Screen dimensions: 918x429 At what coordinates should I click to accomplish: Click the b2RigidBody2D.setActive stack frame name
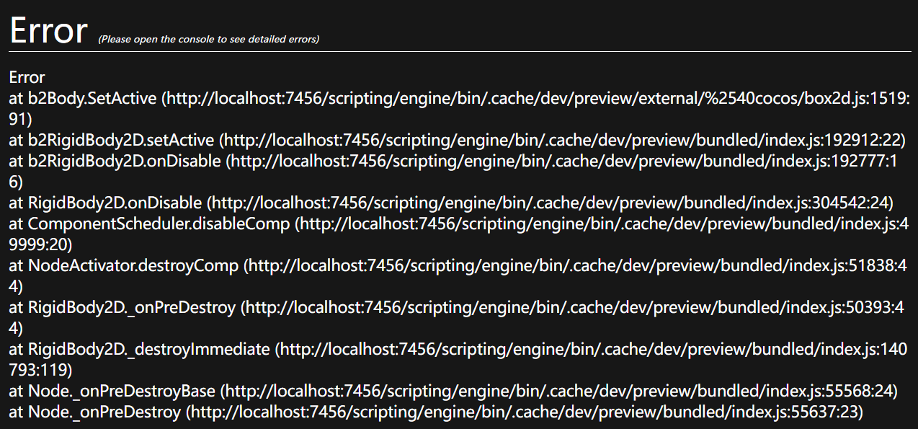pyautogui.click(x=121, y=140)
